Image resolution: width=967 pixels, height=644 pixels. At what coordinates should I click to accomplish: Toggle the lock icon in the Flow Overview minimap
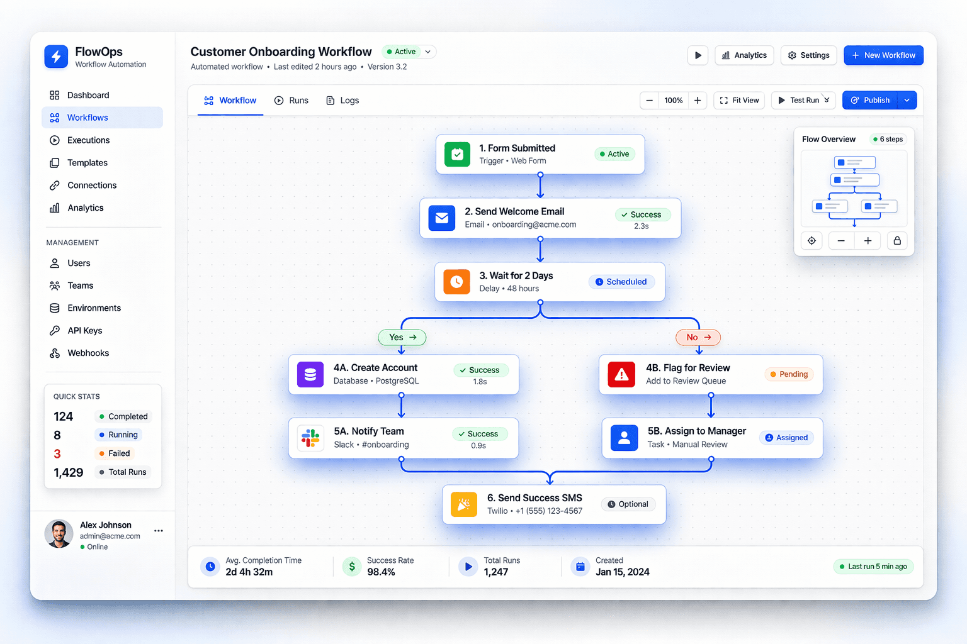coord(897,240)
